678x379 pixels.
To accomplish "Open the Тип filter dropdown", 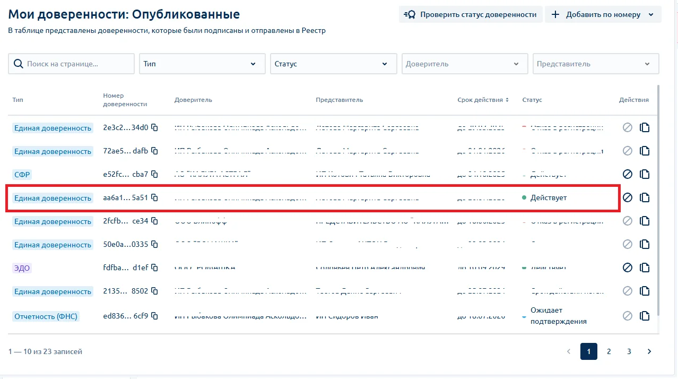I will (x=202, y=64).
